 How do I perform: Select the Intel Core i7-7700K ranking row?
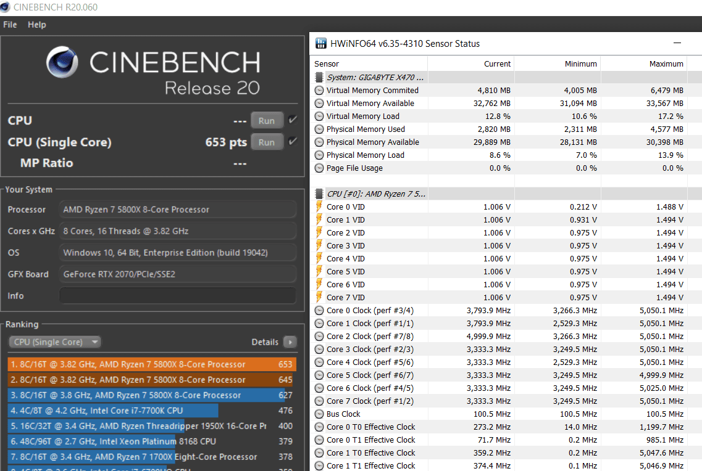tap(152, 410)
